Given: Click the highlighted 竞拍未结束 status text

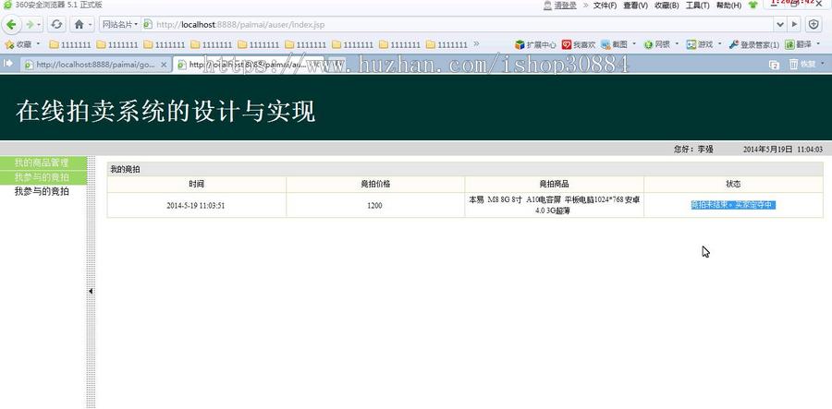Looking at the screenshot, I should point(733,205).
